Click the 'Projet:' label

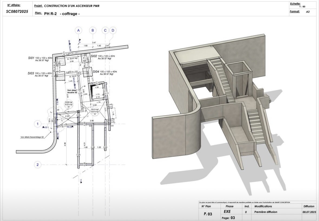point(38,6)
